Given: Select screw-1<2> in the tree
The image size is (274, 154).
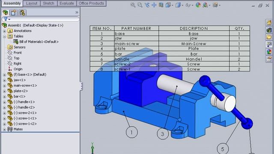Looking at the screenshot, I should coord(25,124).
